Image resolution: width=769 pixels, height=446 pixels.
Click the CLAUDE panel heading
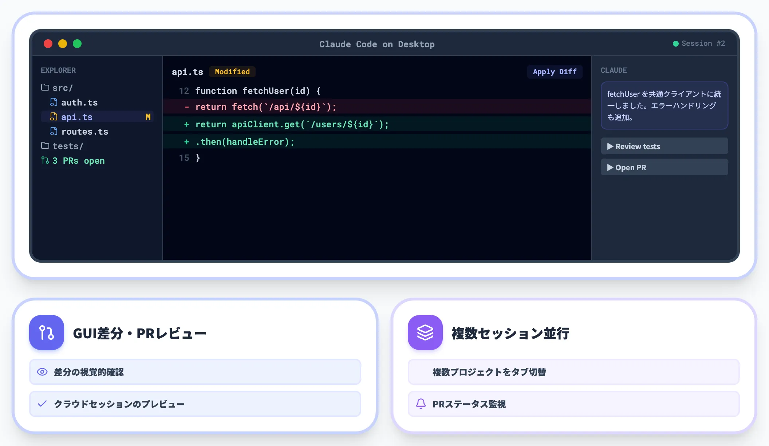click(x=614, y=70)
